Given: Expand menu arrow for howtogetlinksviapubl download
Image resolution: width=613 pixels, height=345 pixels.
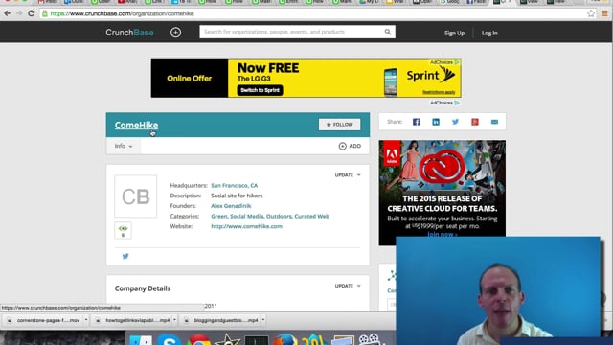Looking at the screenshot, I should (174, 320).
